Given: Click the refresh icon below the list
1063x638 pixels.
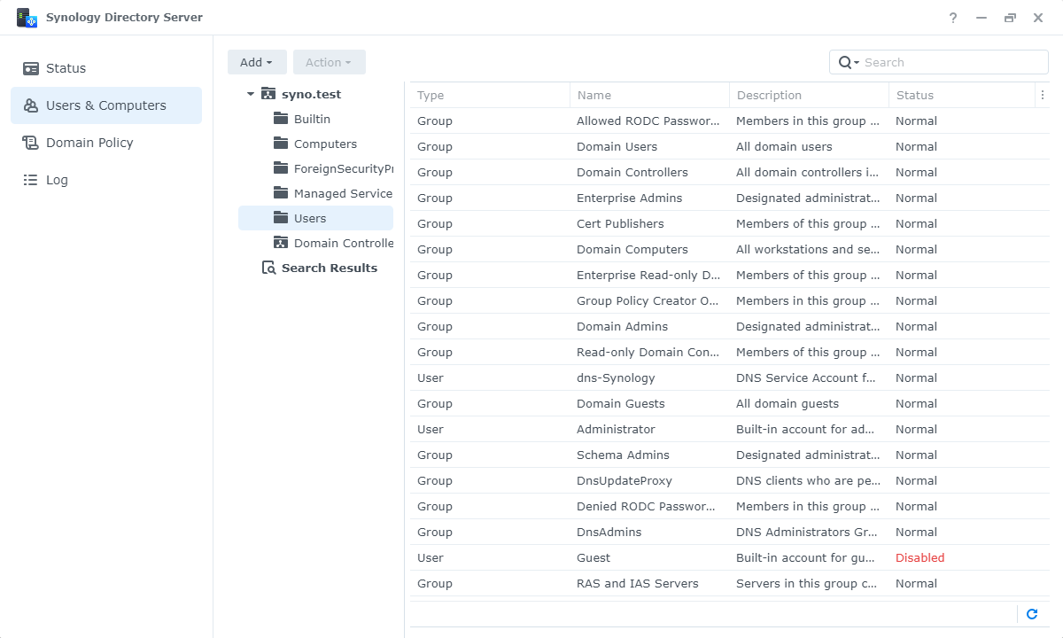Looking at the screenshot, I should (1031, 614).
